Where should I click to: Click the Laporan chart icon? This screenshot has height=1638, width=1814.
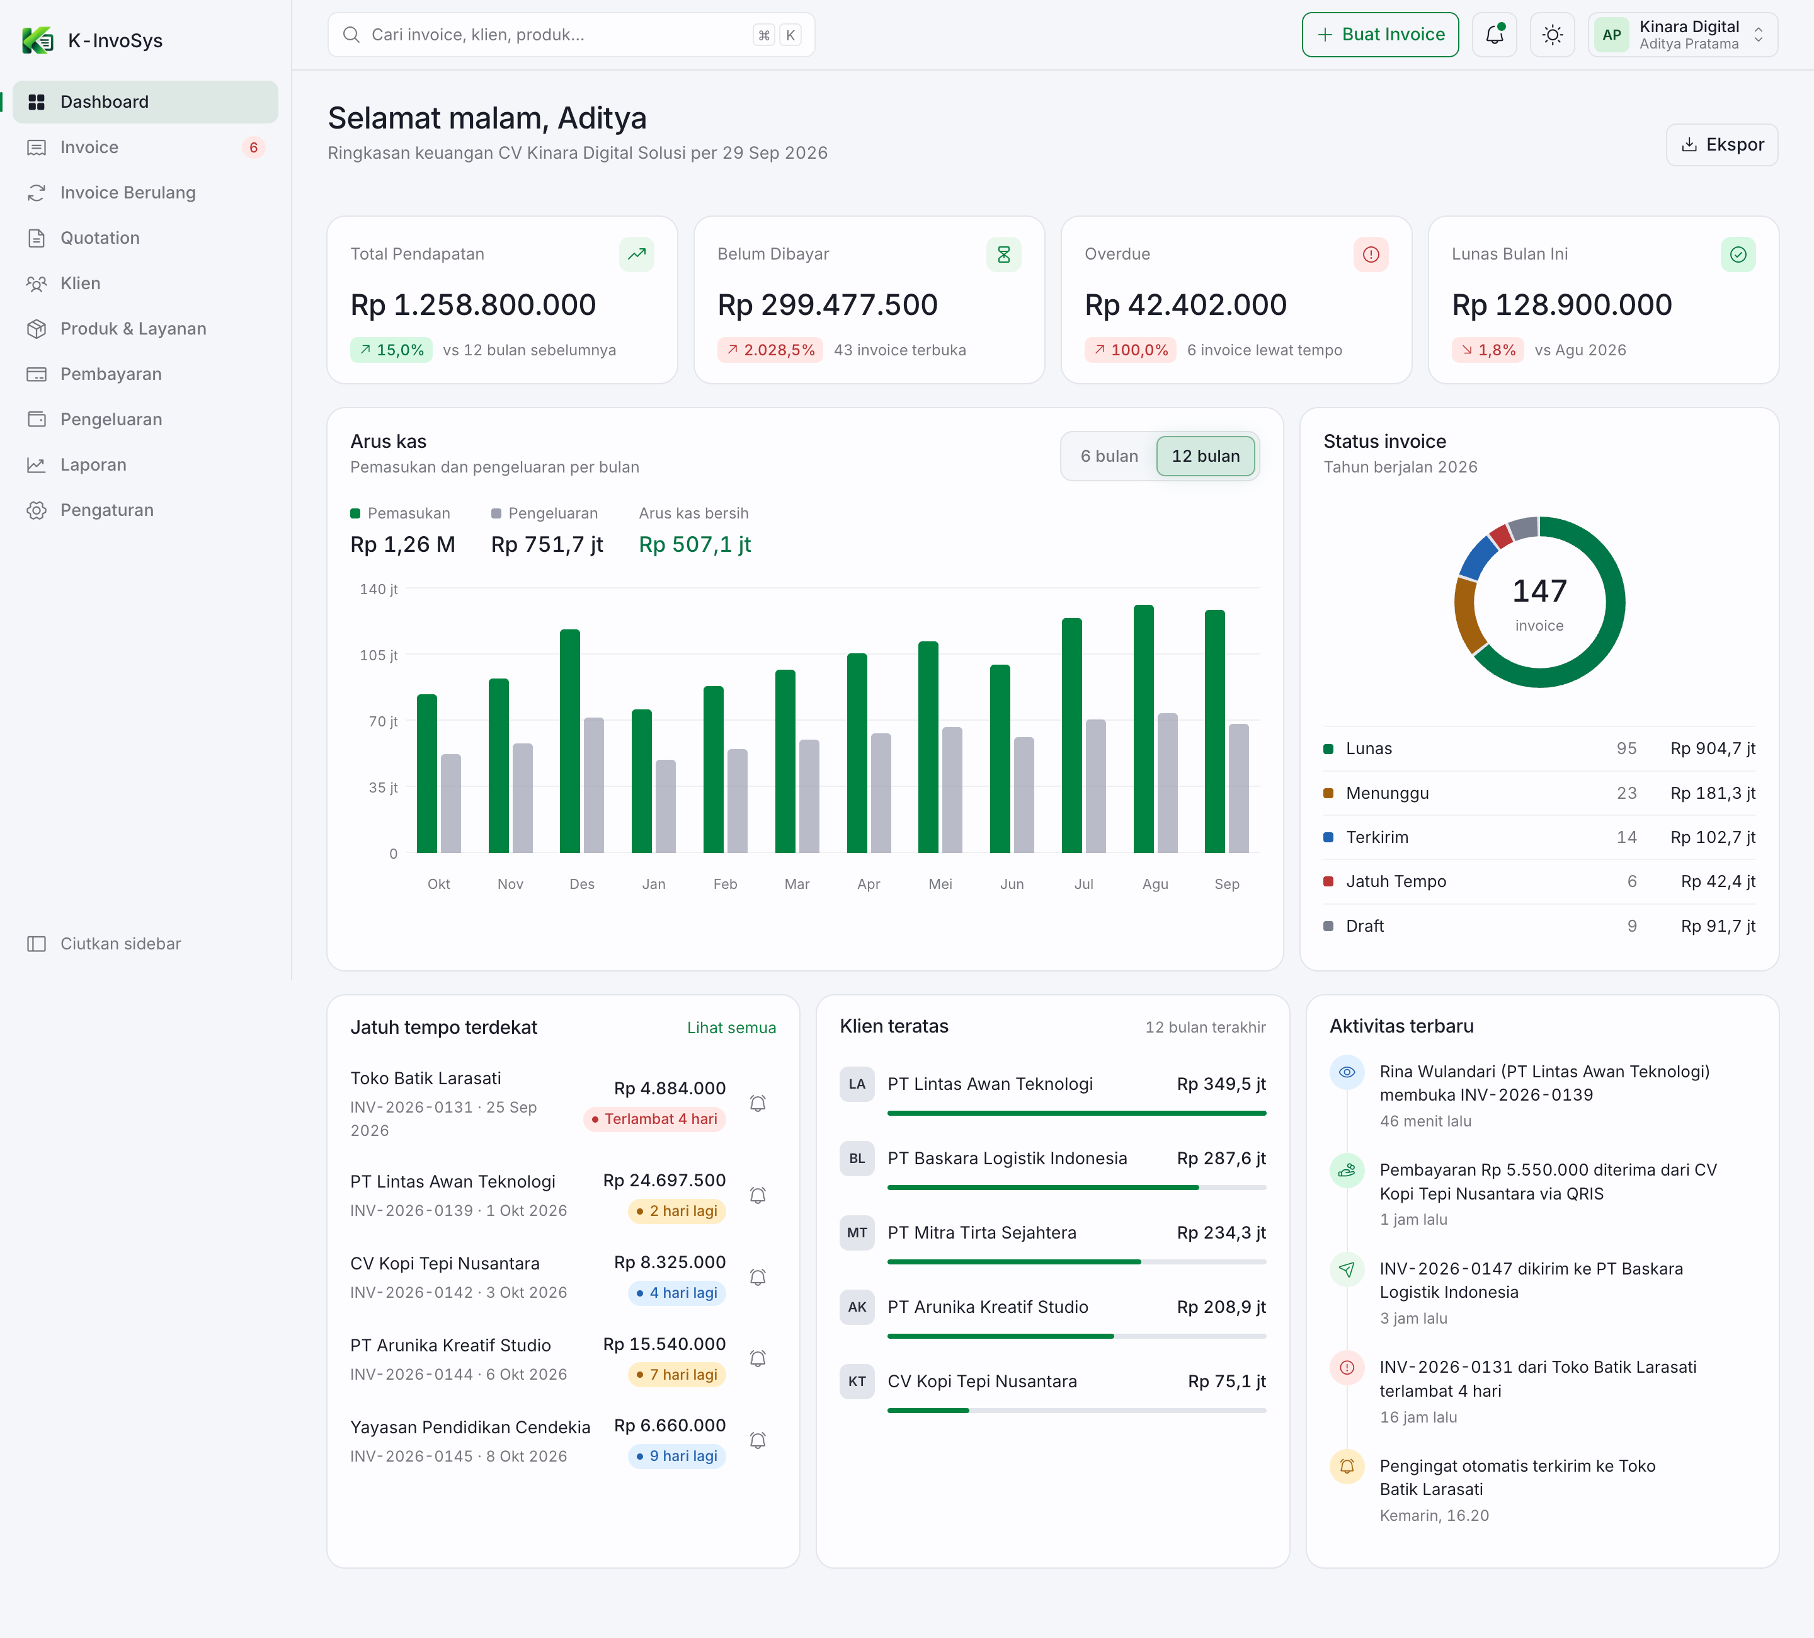tap(36, 466)
